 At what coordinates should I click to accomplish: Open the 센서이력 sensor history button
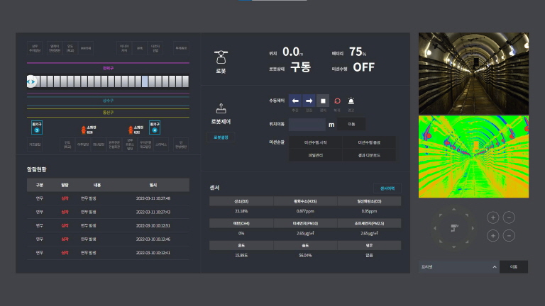click(x=387, y=188)
